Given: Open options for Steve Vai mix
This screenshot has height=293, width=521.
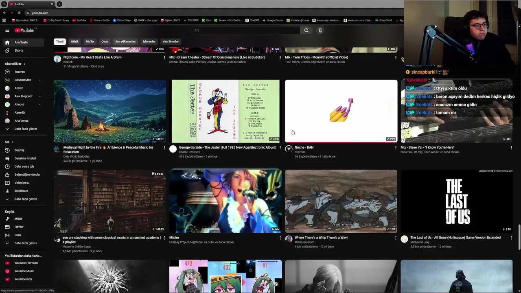Looking at the screenshot, I should pyautogui.click(x=511, y=148).
